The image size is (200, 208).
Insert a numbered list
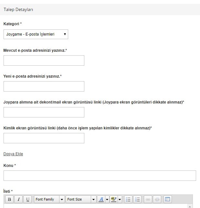pyautogui.click(x=137, y=199)
